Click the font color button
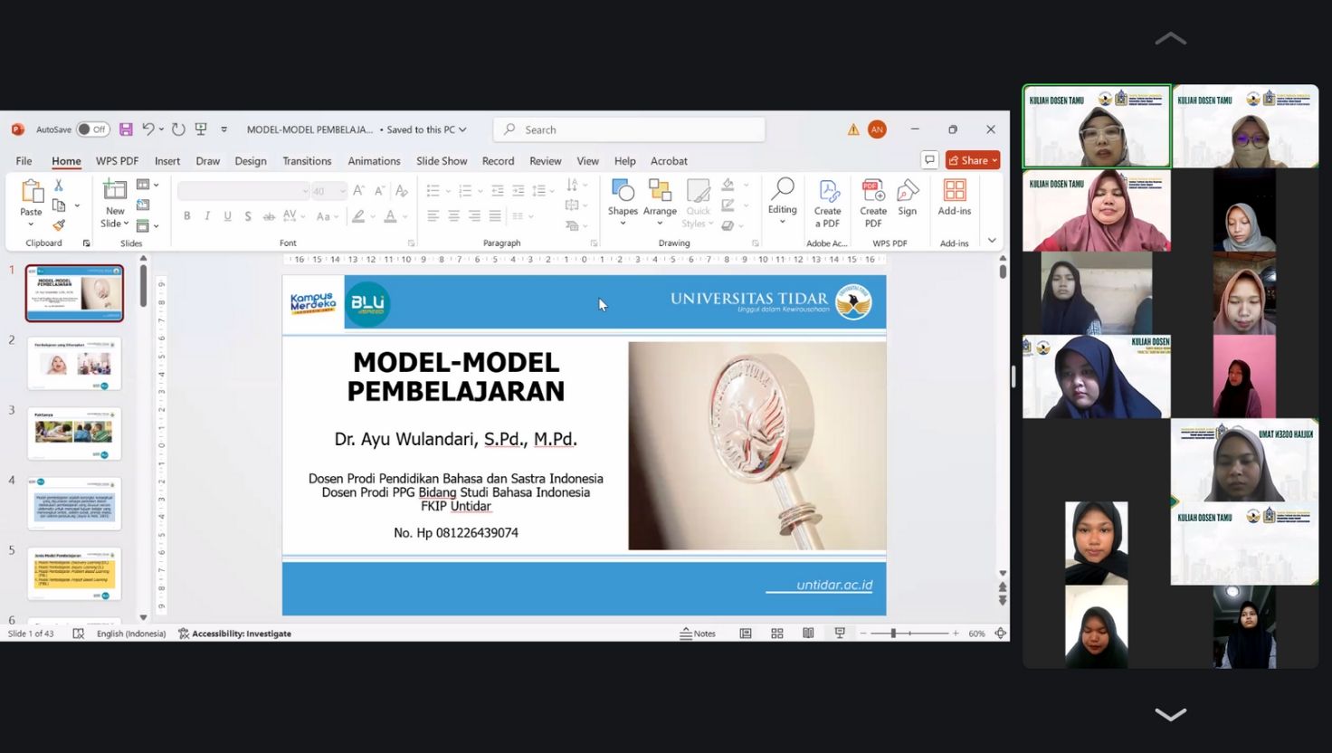This screenshot has height=753, width=1332. tap(390, 216)
